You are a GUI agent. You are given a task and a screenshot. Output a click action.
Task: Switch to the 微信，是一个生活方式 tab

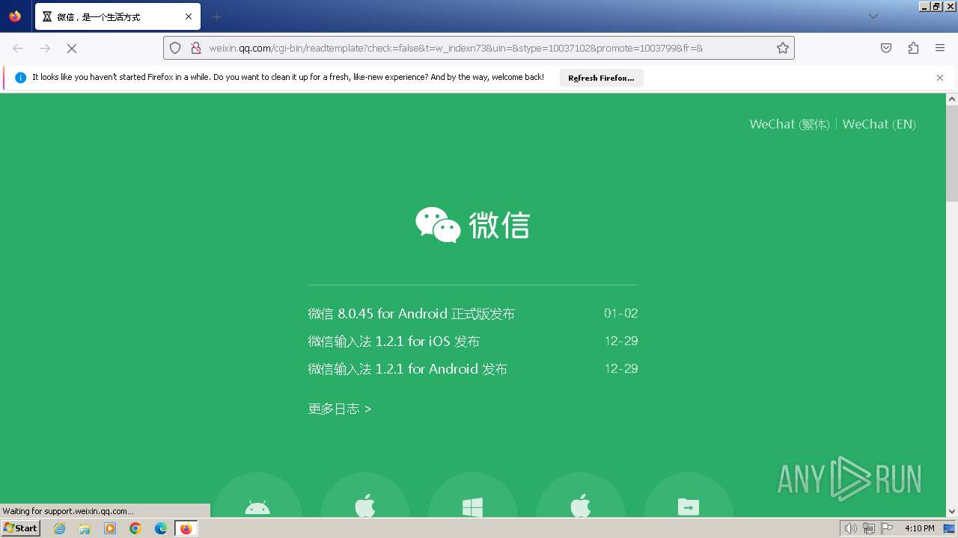[x=118, y=16]
